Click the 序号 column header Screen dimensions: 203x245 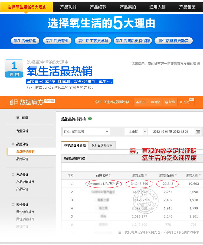pyautogui.click(x=70, y=175)
